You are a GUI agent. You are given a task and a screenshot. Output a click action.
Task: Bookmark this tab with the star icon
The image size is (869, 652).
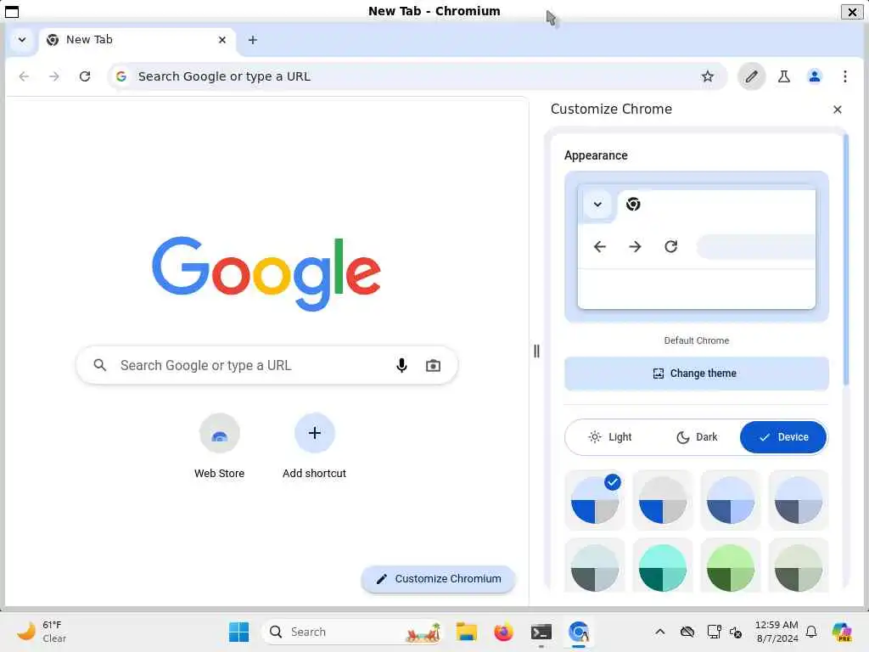click(x=707, y=76)
